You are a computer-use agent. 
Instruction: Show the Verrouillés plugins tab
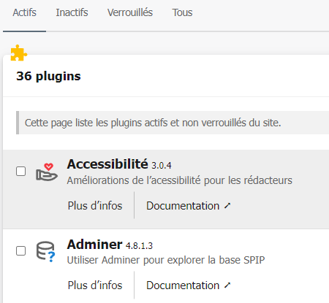(x=130, y=12)
